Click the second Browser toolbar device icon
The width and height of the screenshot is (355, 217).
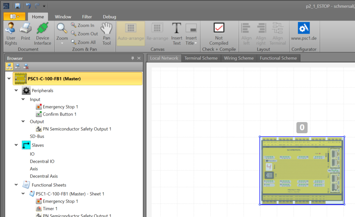coord(18,66)
